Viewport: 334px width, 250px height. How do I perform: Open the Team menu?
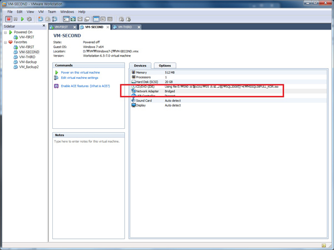pyautogui.click(x=52, y=12)
